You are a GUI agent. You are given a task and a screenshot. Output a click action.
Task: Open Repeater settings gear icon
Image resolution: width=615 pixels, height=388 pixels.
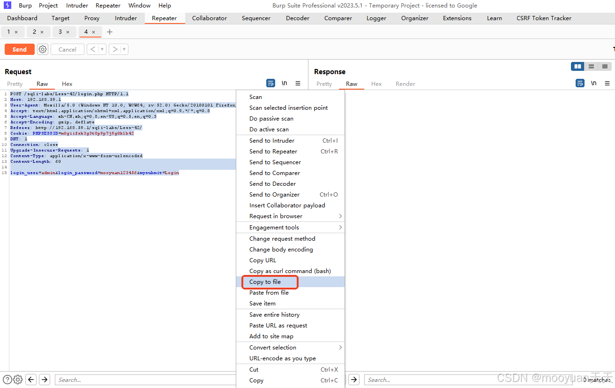pyautogui.click(x=43, y=49)
